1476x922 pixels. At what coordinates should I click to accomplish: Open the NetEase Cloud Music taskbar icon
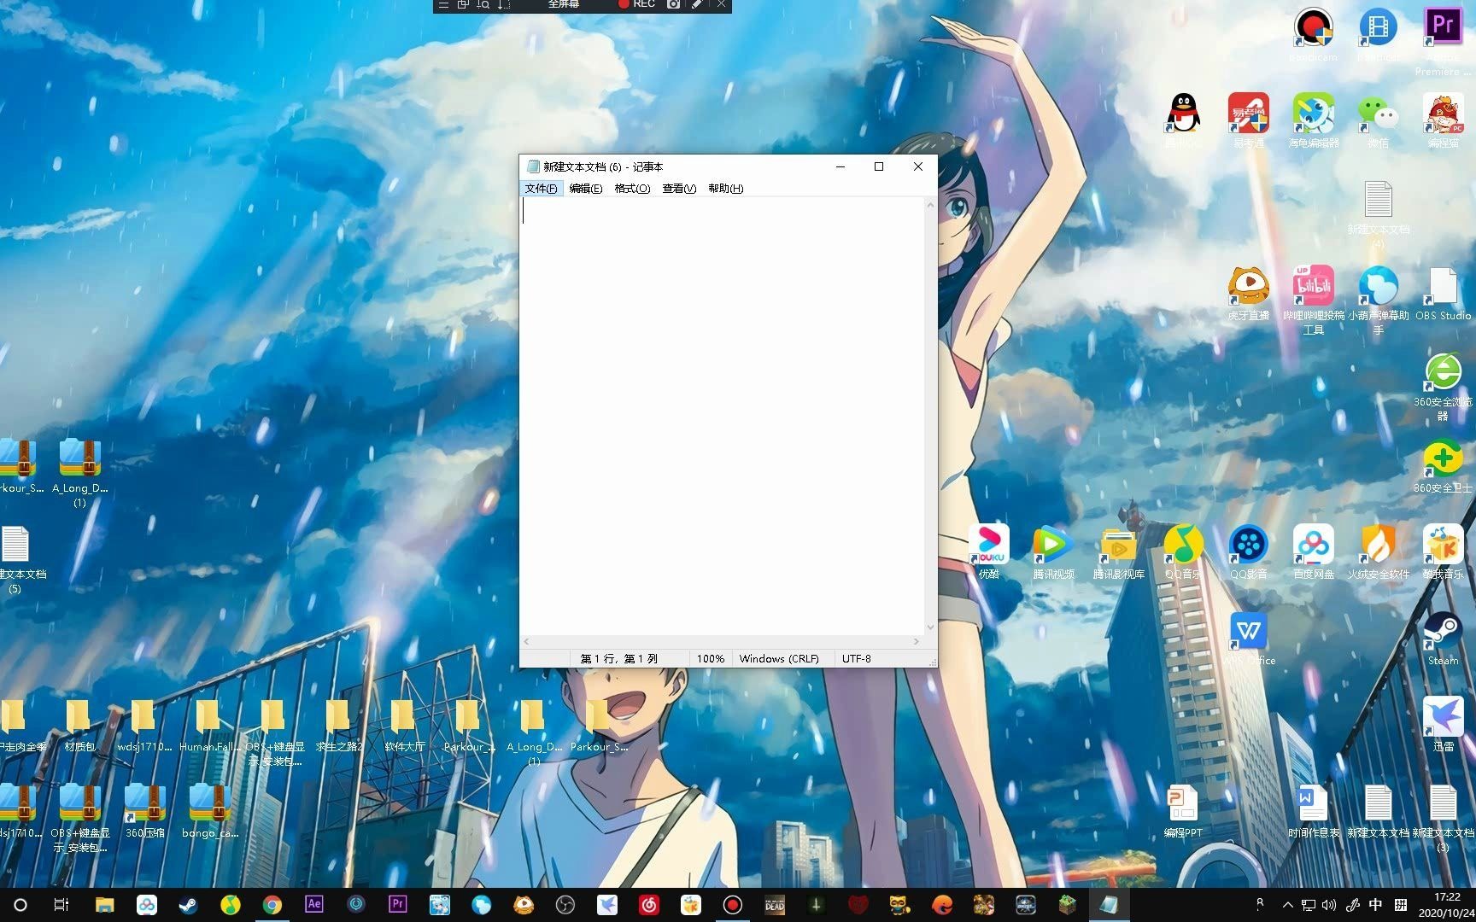(x=649, y=905)
